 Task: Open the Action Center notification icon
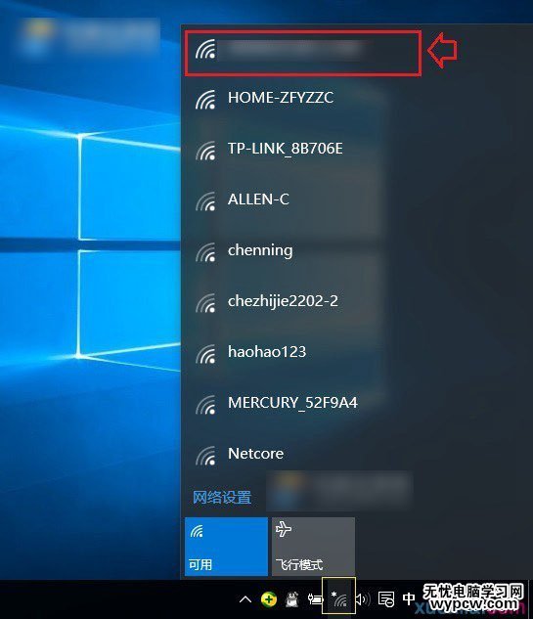pos(385,599)
